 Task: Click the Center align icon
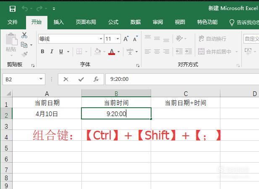click(157, 52)
